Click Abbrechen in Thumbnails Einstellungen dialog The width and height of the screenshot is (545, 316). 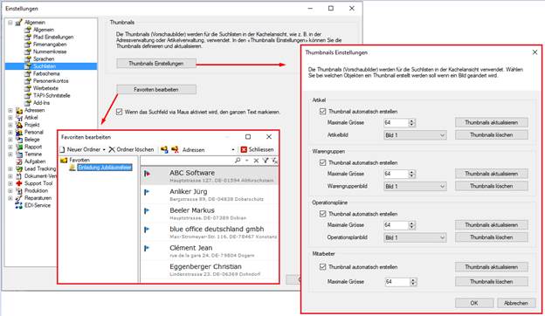coord(516,303)
